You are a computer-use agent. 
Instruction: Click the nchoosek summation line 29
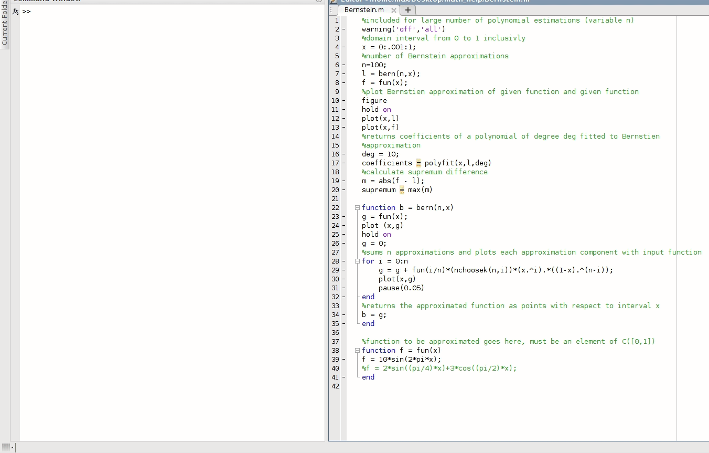pyautogui.click(x=496, y=270)
